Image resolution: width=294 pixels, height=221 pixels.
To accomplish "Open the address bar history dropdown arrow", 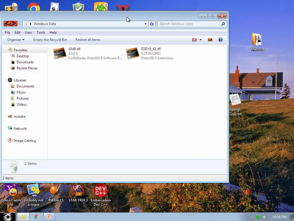I will pyautogui.click(x=145, y=24).
